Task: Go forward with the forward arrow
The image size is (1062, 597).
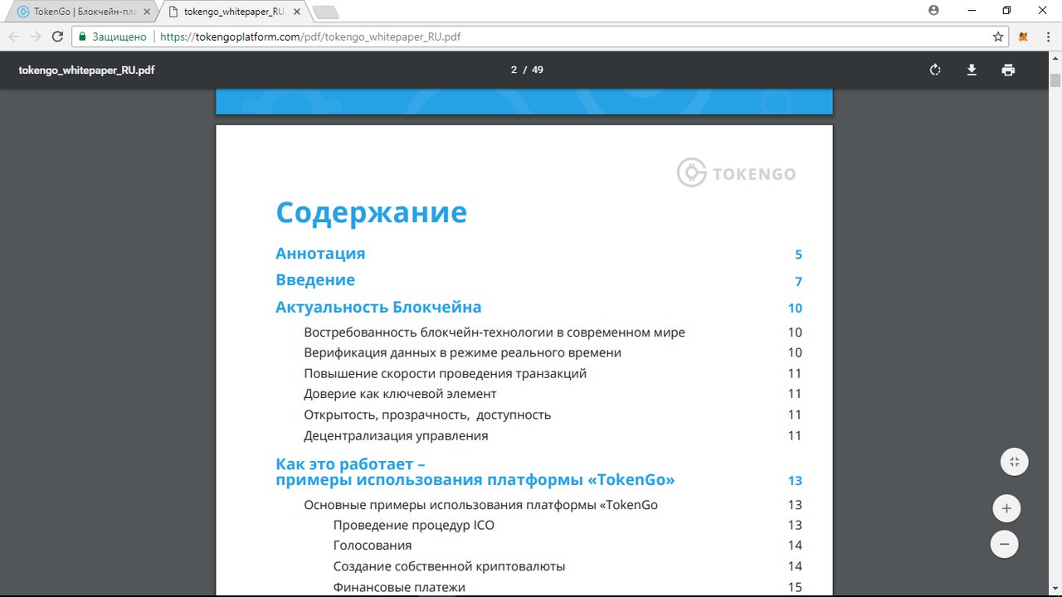Action: click(x=36, y=36)
